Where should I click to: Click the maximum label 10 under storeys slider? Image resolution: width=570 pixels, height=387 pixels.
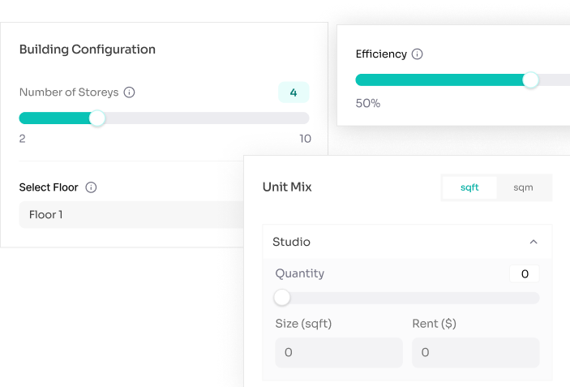pos(305,139)
